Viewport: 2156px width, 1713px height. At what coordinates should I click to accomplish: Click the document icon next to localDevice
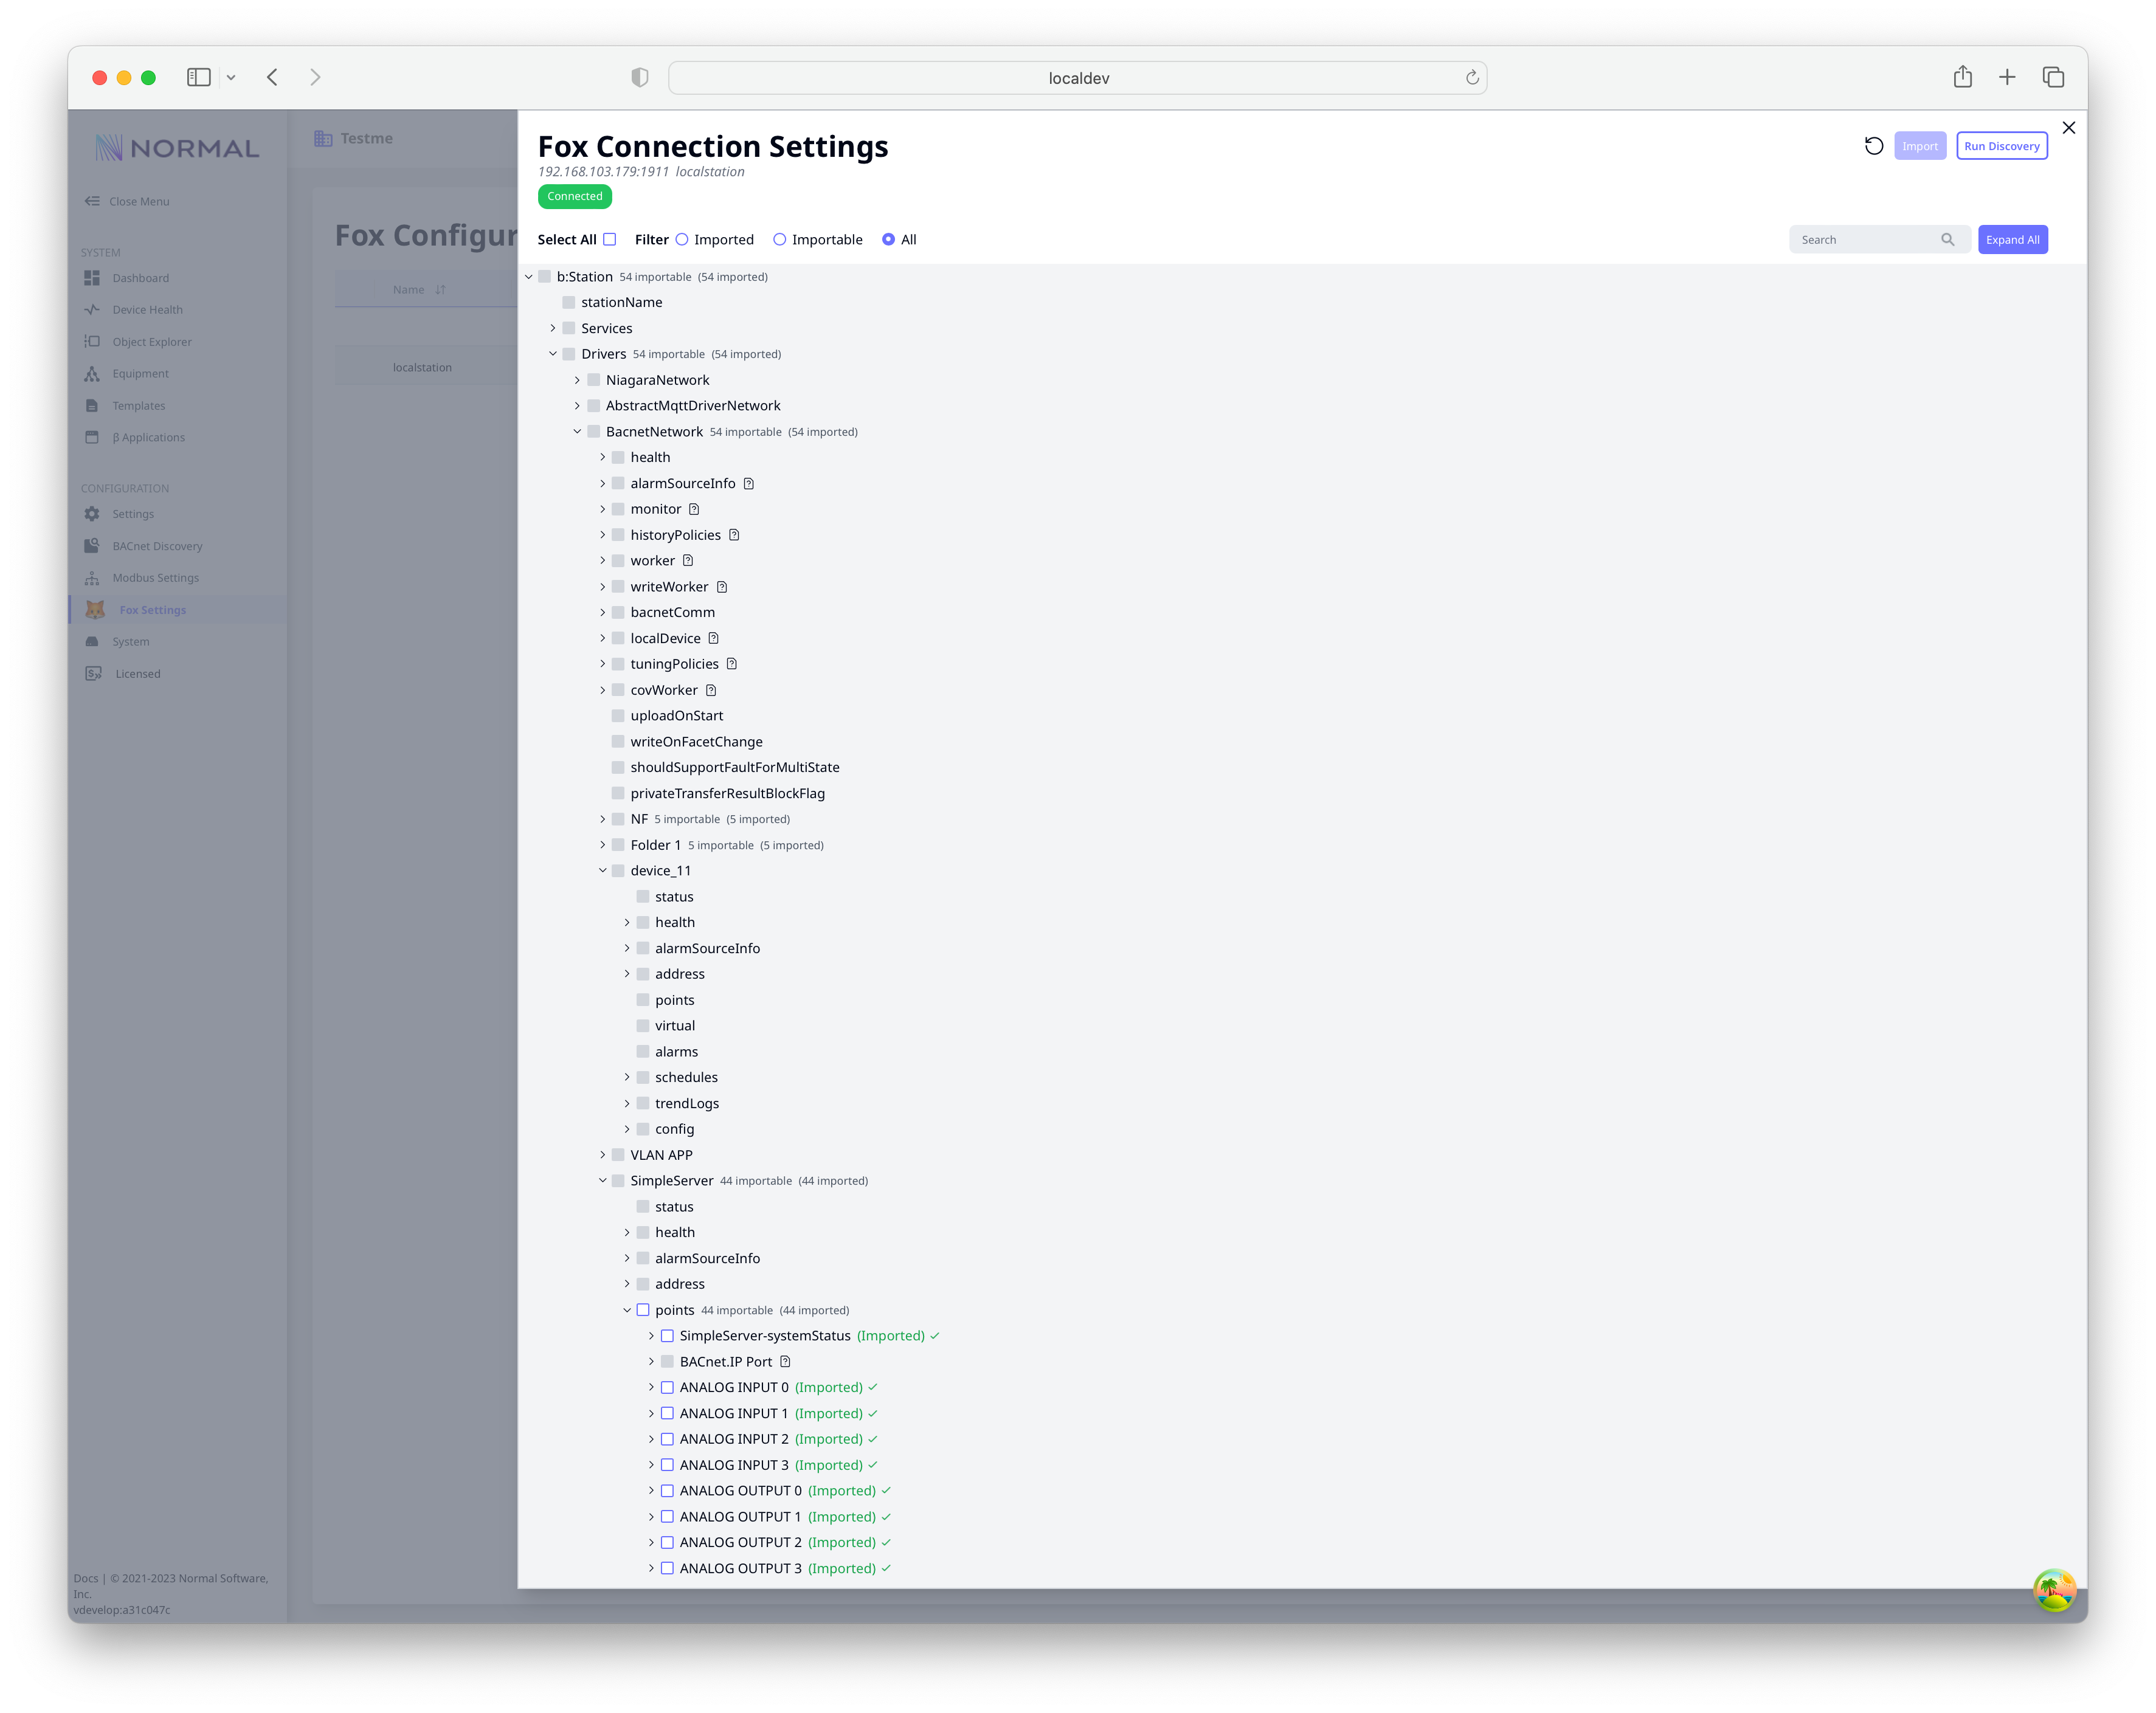(x=714, y=638)
